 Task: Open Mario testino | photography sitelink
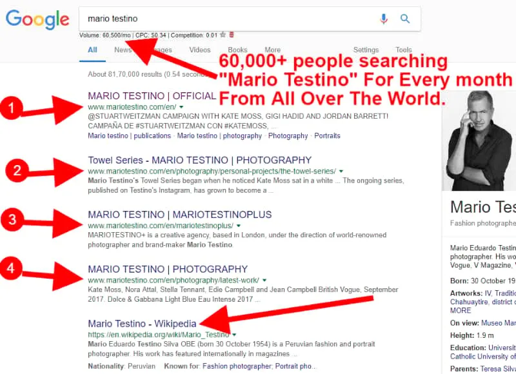(219, 136)
